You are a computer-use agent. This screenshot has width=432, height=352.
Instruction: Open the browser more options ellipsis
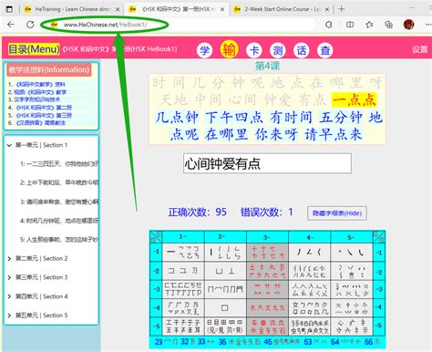click(x=427, y=25)
